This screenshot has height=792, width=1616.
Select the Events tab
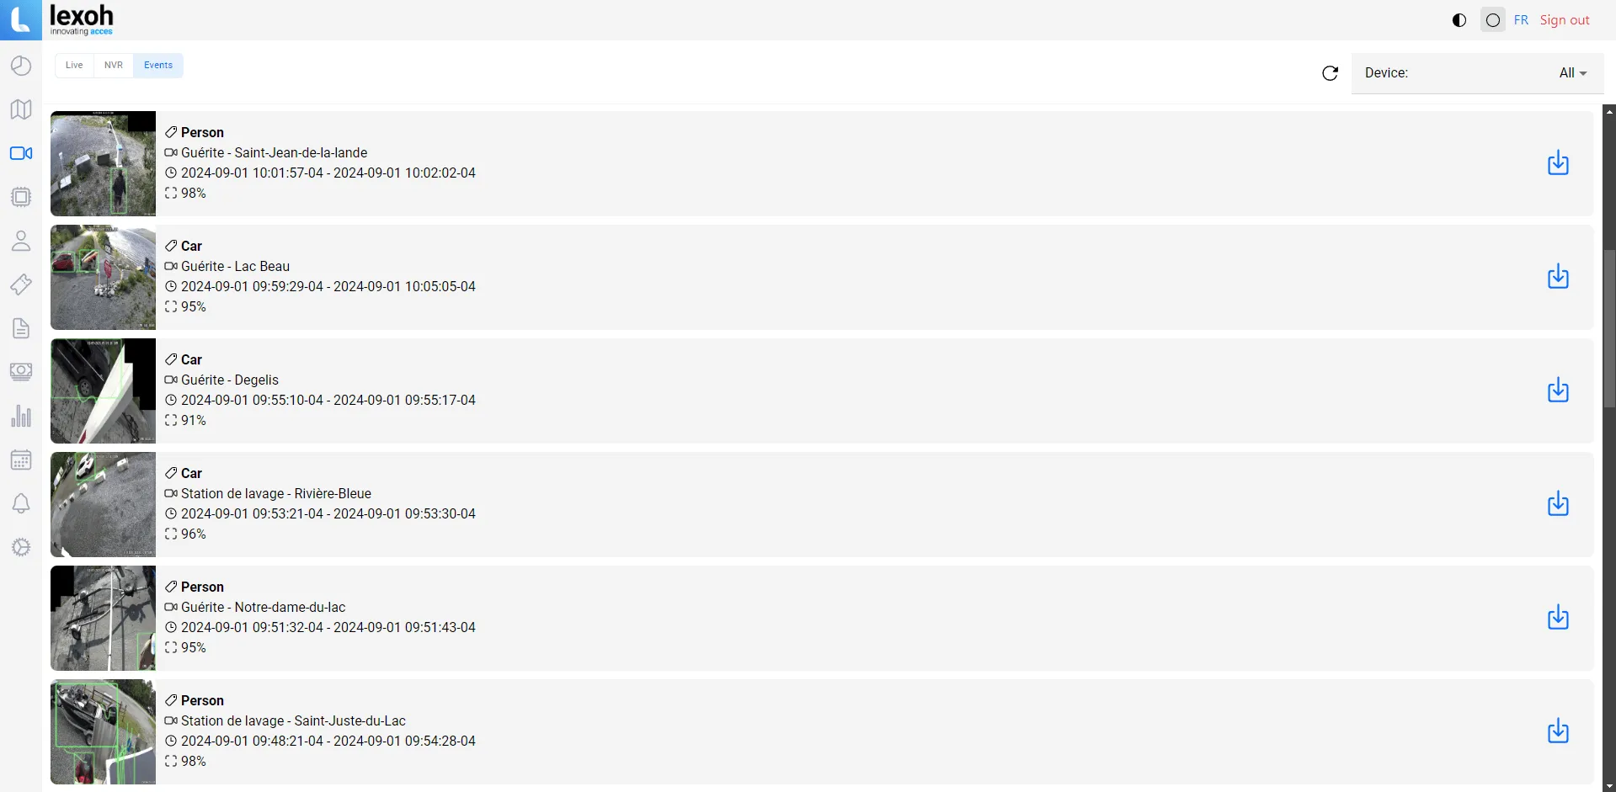[157, 65]
